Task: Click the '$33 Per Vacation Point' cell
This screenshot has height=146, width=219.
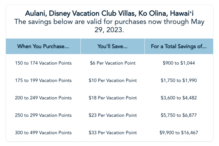Action: pos(113,133)
